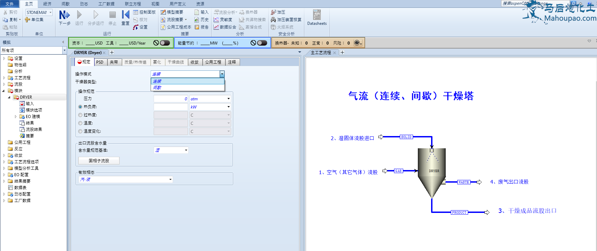The image size is (597, 251).
Task: Switch to the 视图 ribbon tab
Action: click(x=155, y=4)
